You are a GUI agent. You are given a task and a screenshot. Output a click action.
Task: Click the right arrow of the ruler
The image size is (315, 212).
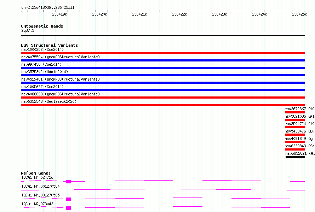[x=304, y=11]
